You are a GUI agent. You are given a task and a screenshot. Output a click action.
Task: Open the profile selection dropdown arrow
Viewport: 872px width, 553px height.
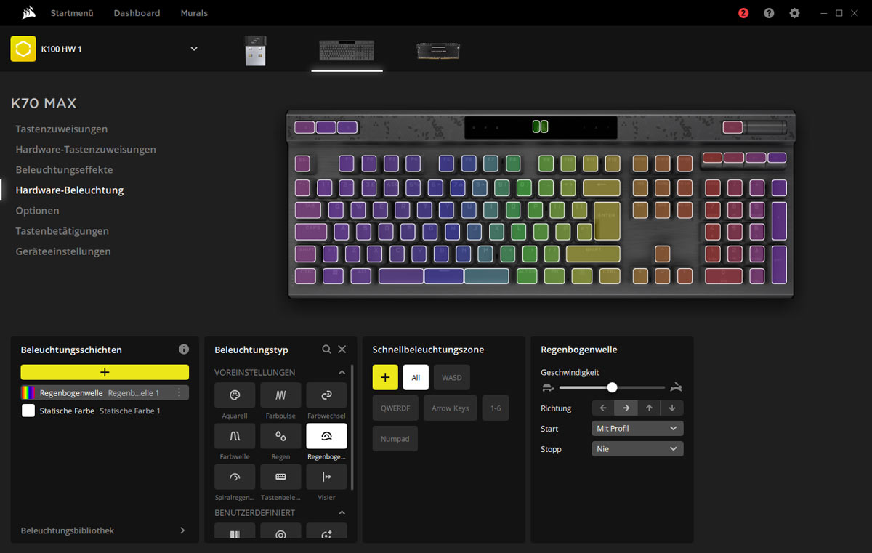point(194,49)
